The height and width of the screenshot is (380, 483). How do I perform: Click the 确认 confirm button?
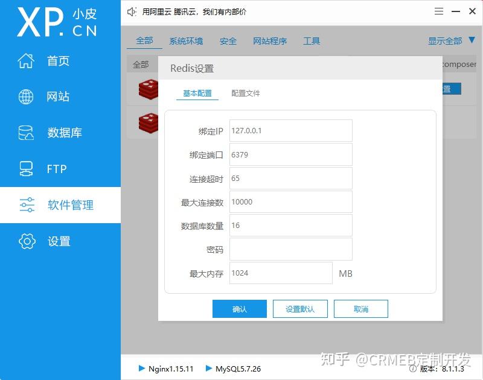tap(240, 308)
